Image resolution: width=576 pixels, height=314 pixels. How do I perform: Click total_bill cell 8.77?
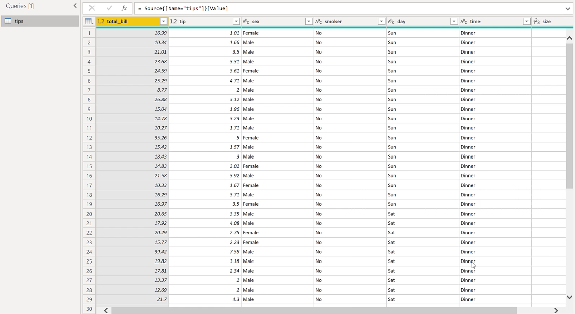tap(132, 90)
